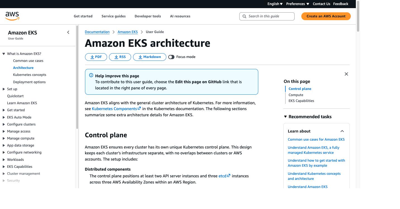Download the page as PDF
This screenshot has width=400, height=209.
click(x=96, y=57)
